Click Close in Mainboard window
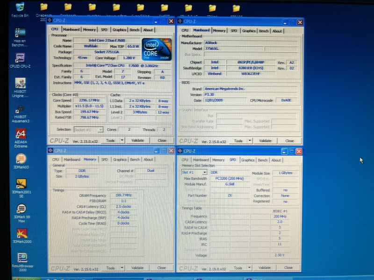Viewport: 374px width, 280px height. click(x=289, y=141)
